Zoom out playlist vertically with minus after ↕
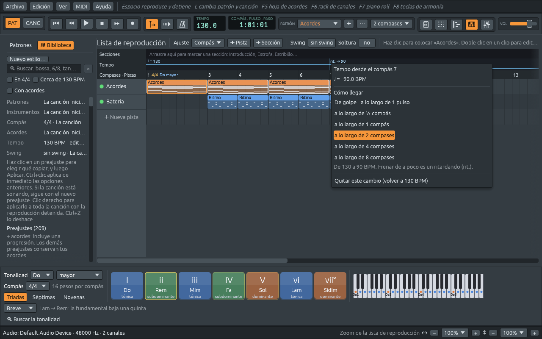Screen dimensions: 542x339 coord(493,333)
